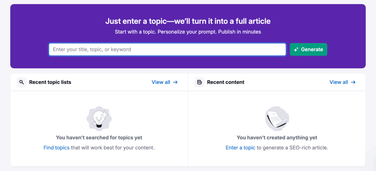Click the sparkle icon on the Generate button

[x=297, y=49]
